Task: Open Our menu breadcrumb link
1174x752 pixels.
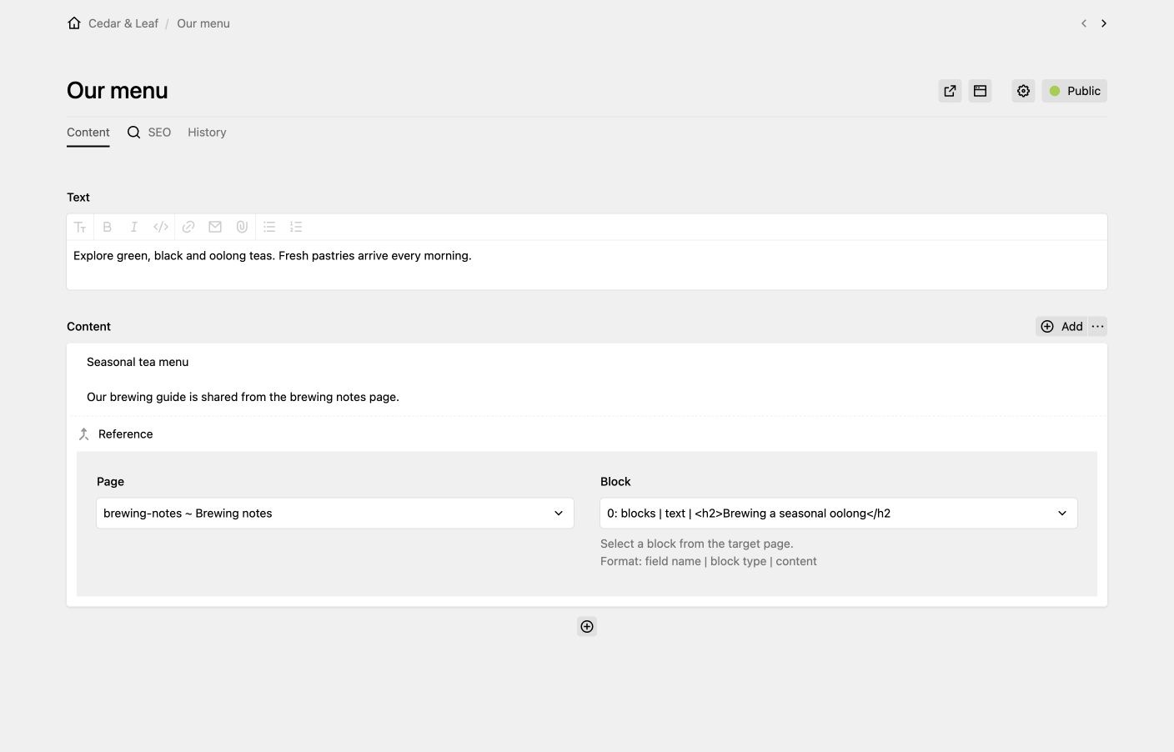Action: [203, 23]
